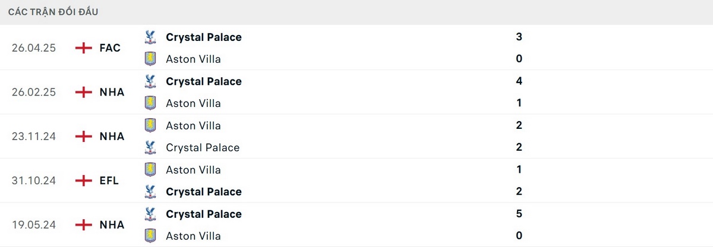This screenshot has width=713, height=247.
Task: Click Aston Villa crest in 26.04.25 match
Action: pos(150,59)
